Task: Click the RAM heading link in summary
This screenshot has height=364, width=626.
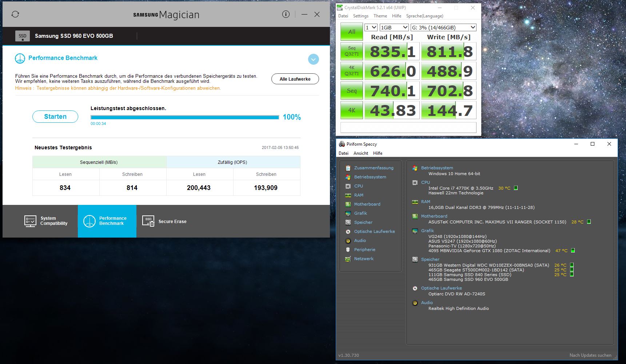Action: [x=426, y=202]
